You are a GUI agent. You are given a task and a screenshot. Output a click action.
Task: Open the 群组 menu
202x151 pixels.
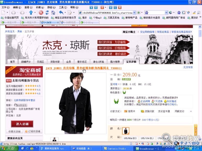tap(51, 7)
